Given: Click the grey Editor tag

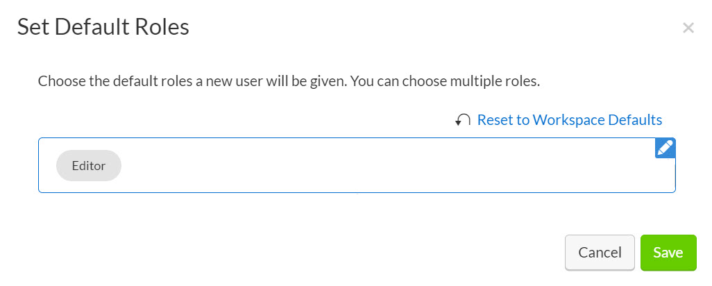Looking at the screenshot, I should pos(89,166).
